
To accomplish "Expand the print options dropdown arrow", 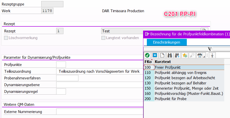I will pyautogui.click(x=204, y=56).
